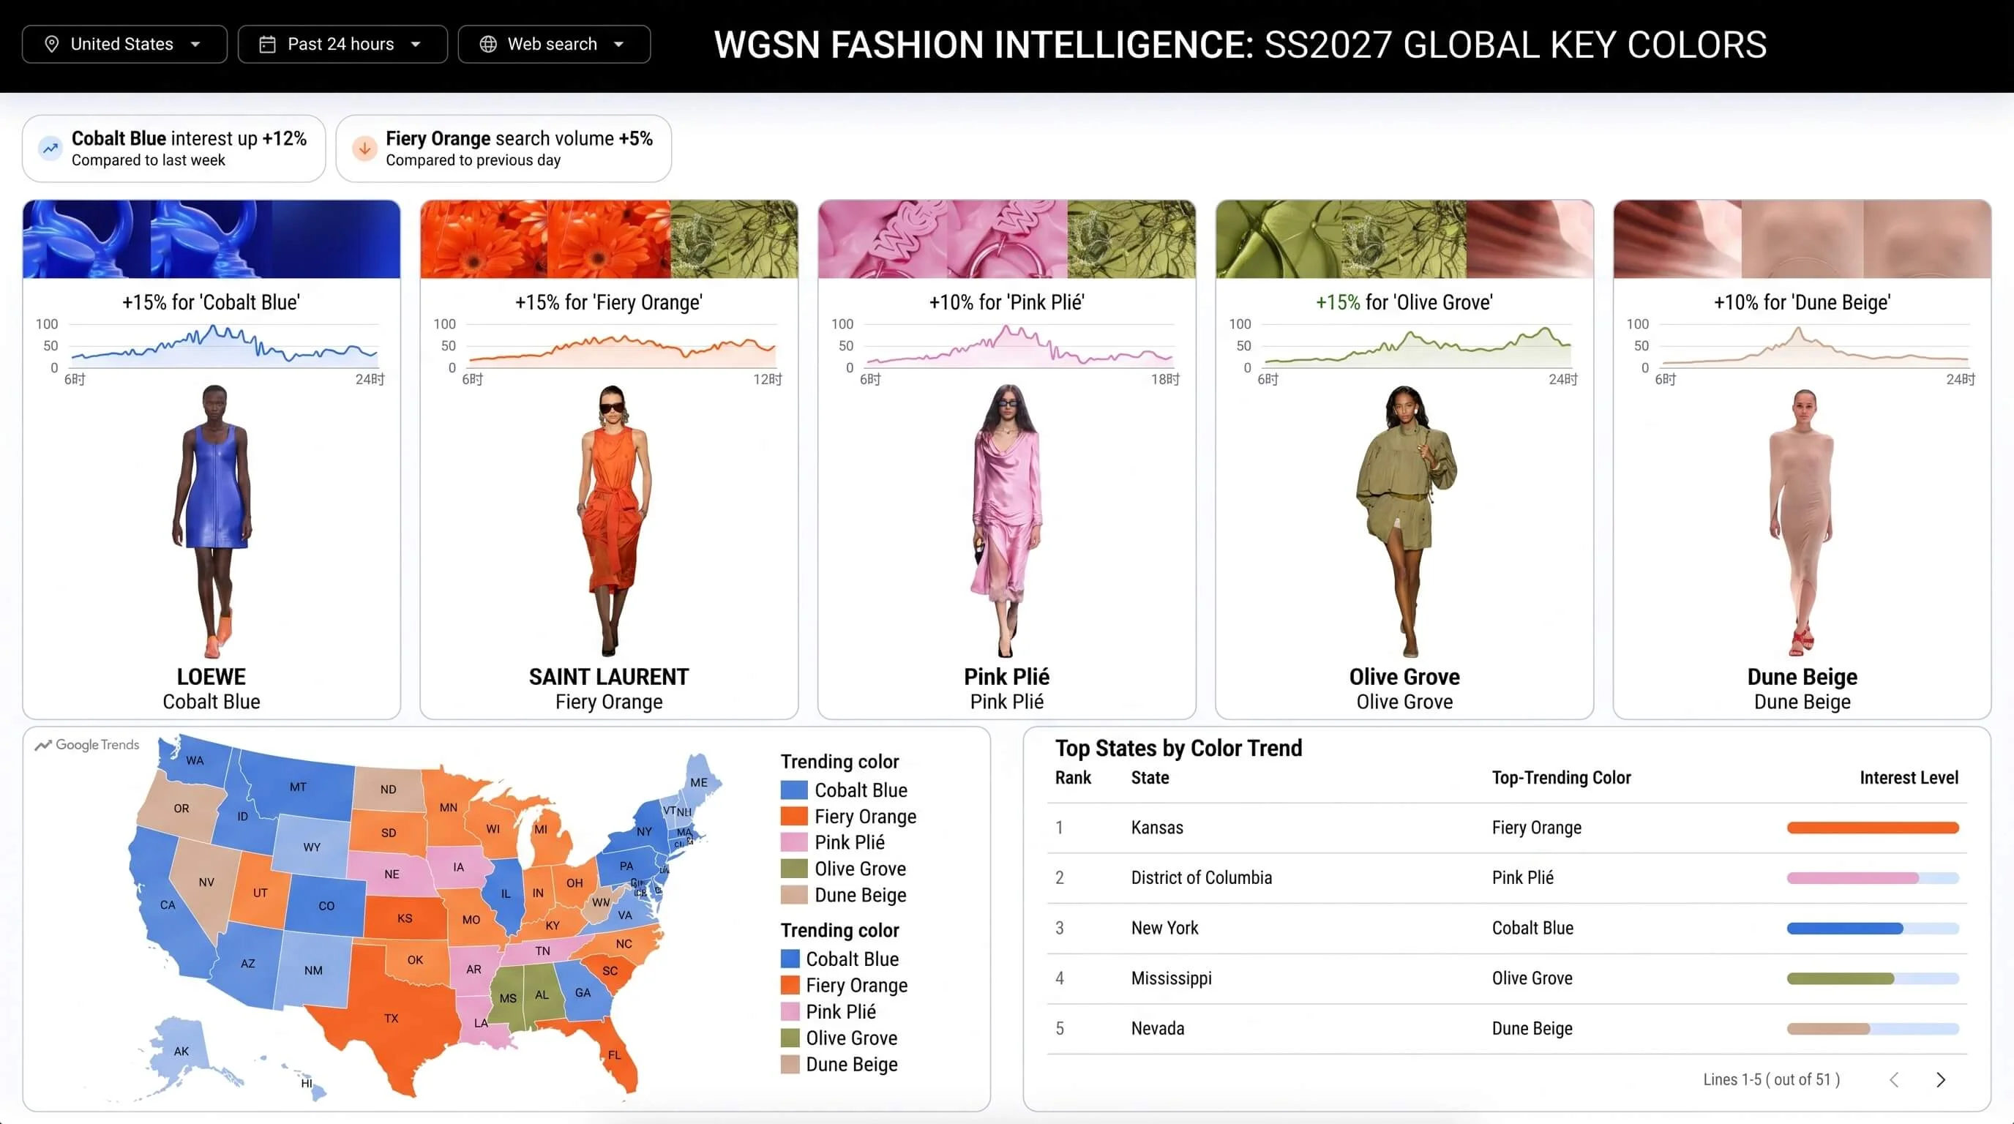This screenshot has width=2014, height=1124.
Task: Click the LOEWE Cobalt Blue runway photo
Action: (213, 520)
